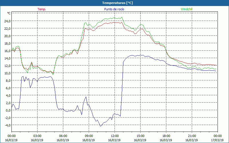Viewport: 229px width, 143px height.
Task: Click the '16/03/19' date under 12:00
Action: (114, 140)
